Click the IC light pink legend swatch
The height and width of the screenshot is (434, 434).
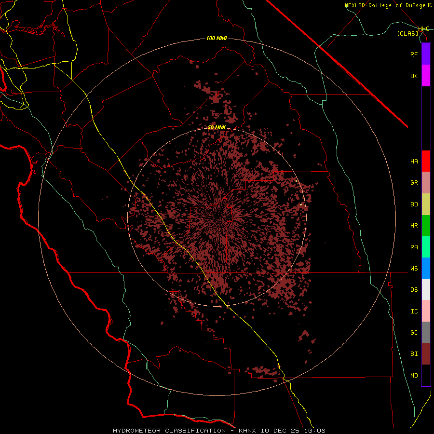click(426, 311)
